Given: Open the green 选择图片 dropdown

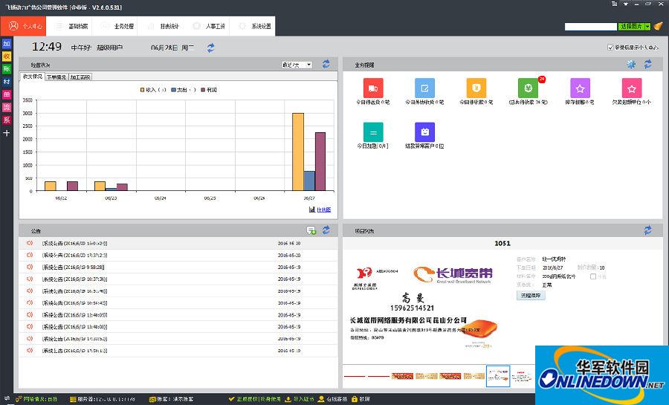Looking at the screenshot, I should pyautogui.click(x=634, y=27).
